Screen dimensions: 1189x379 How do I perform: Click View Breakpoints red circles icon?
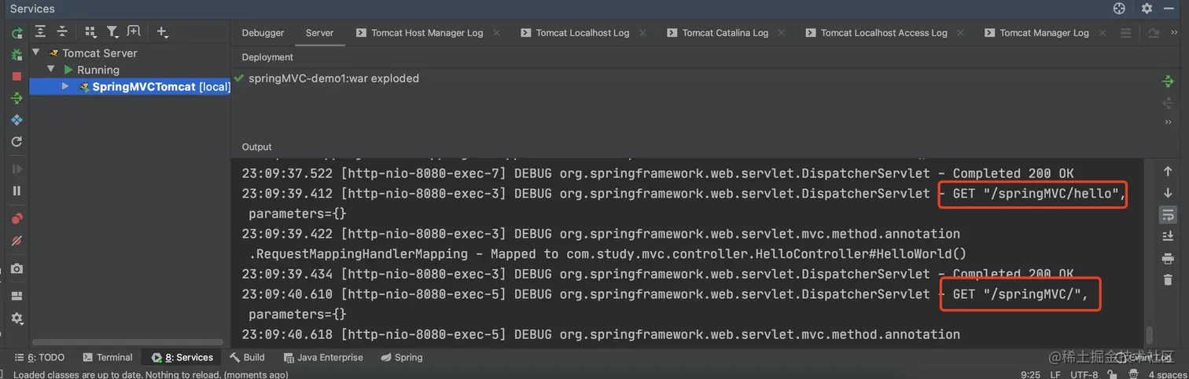pyautogui.click(x=17, y=218)
